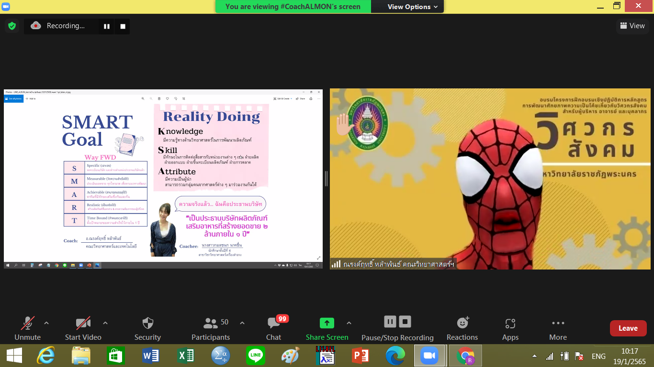
Task: Open the clock showing 10:17
Action: (x=629, y=356)
